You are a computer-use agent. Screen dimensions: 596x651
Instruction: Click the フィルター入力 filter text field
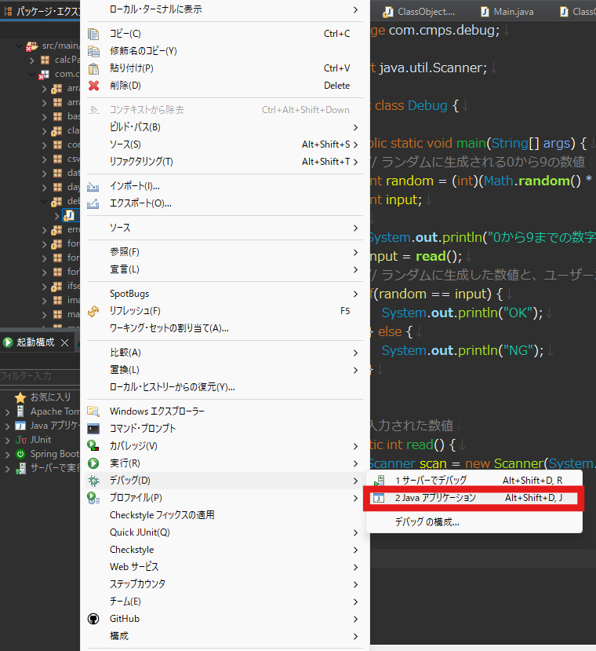[x=39, y=377]
